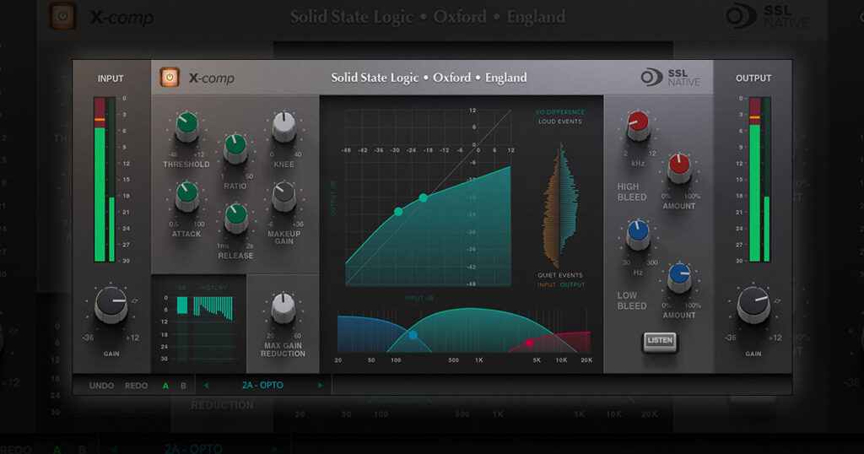The height and width of the screenshot is (454, 864).
Task: Click the Redo button
Action: [x=136, y=386]
